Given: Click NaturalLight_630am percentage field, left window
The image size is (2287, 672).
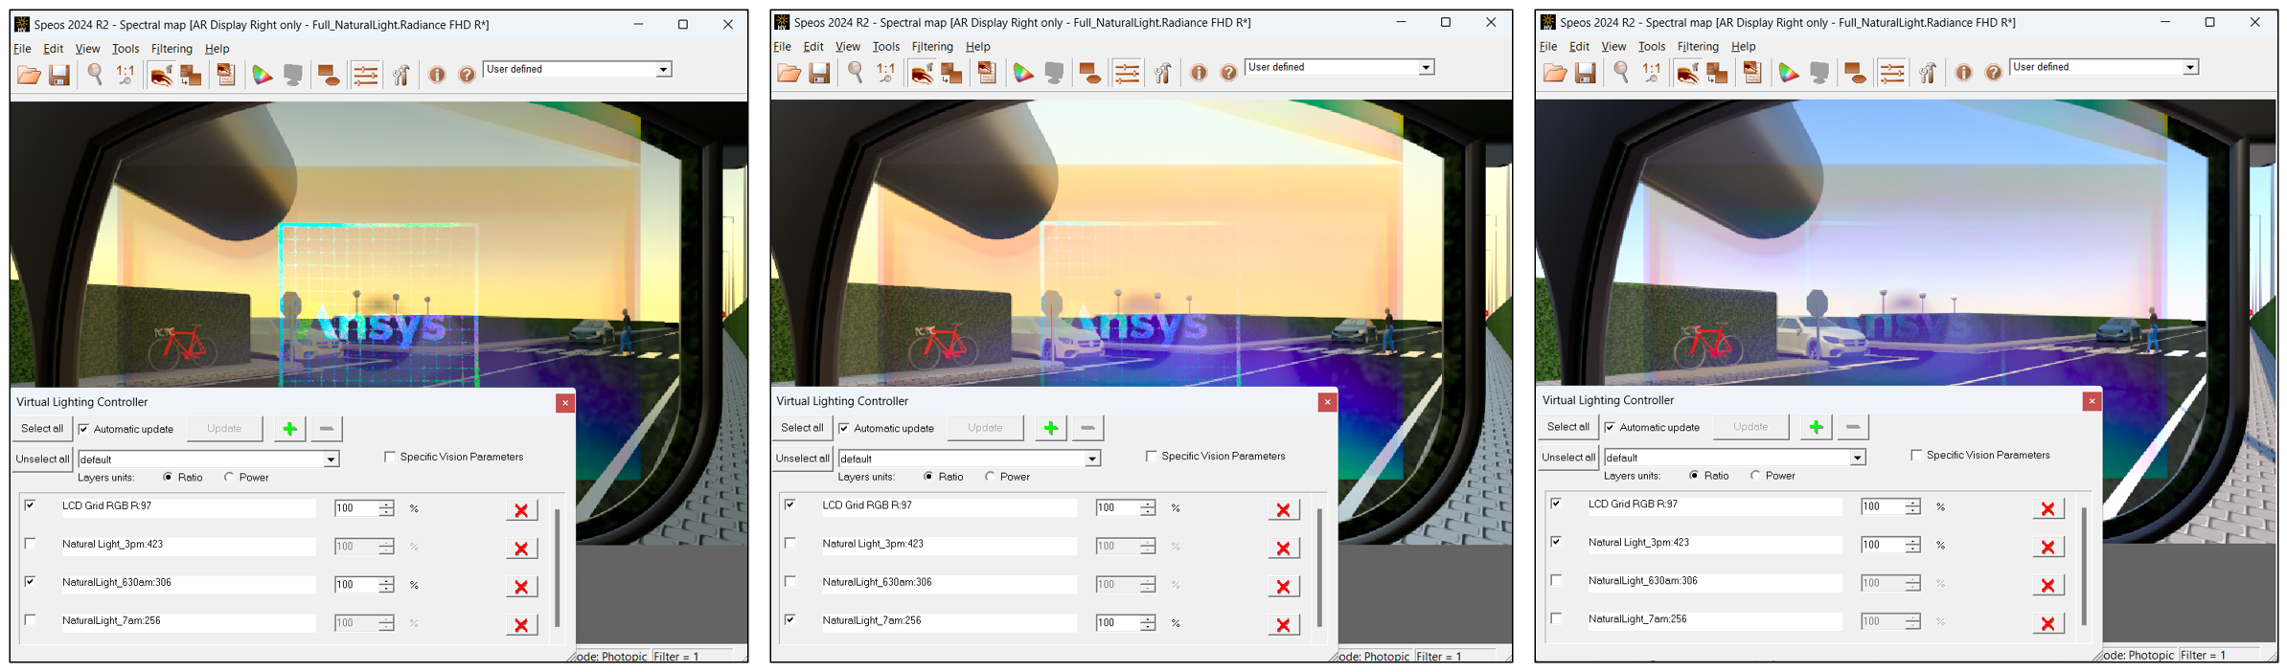Looking at the screenshot, I should [x=355, y=585].
